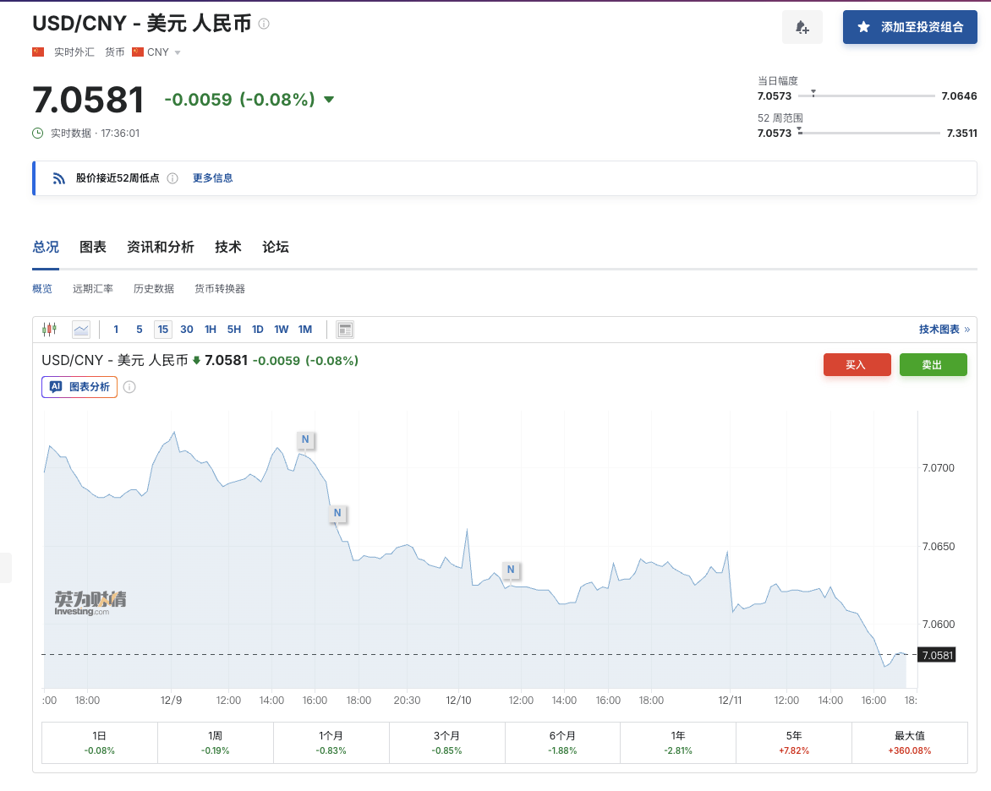
Task: Go to the 历史数据 sub-tab
Action: click(154, 289)
